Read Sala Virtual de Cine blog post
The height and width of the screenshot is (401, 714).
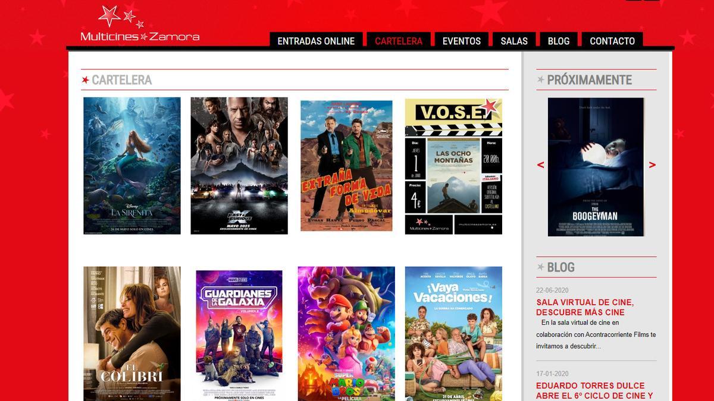coord(584,307)
